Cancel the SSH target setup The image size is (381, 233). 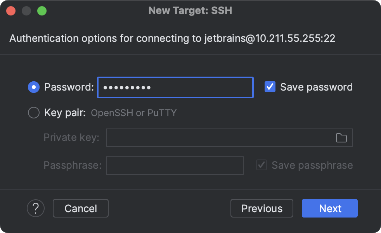[x=80, y=208]
